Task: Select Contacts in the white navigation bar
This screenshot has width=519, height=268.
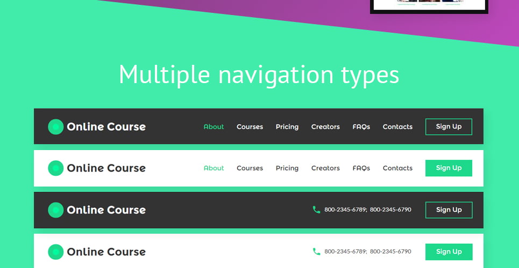Action: point(397,168)
